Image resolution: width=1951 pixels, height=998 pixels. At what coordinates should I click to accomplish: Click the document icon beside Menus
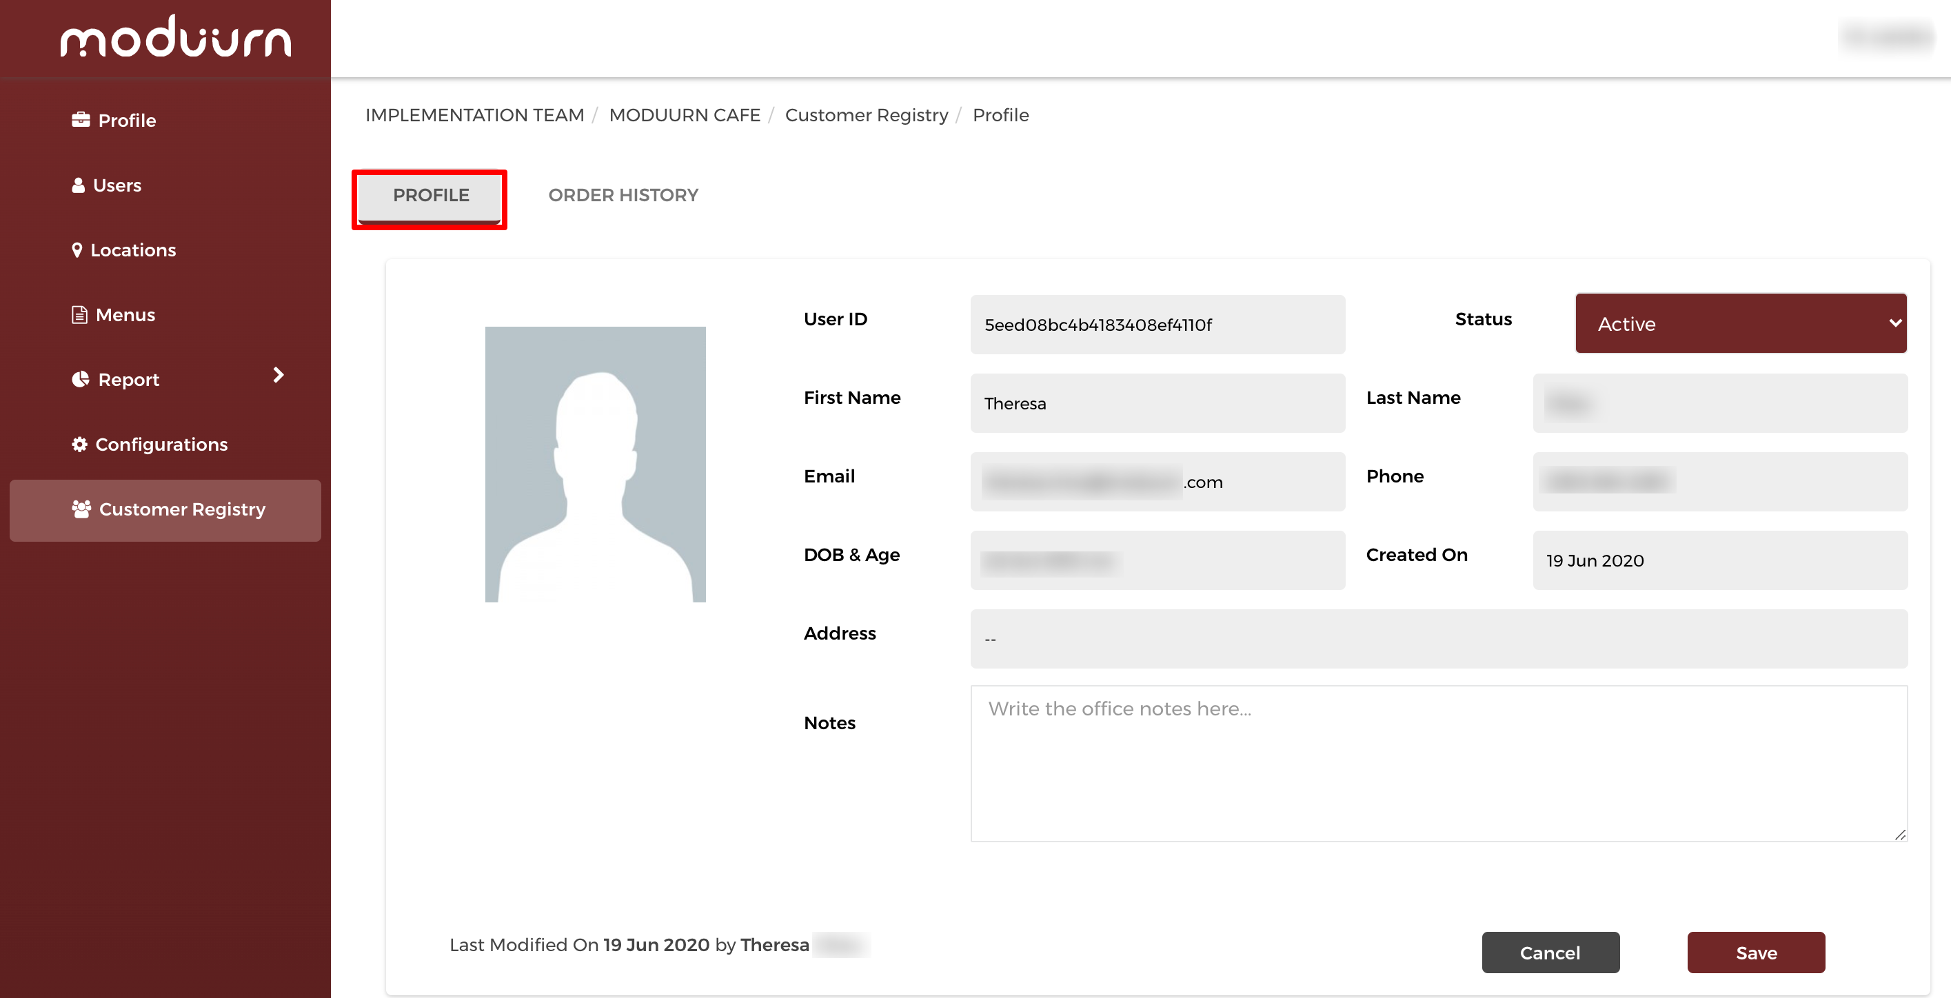(79, 314)
